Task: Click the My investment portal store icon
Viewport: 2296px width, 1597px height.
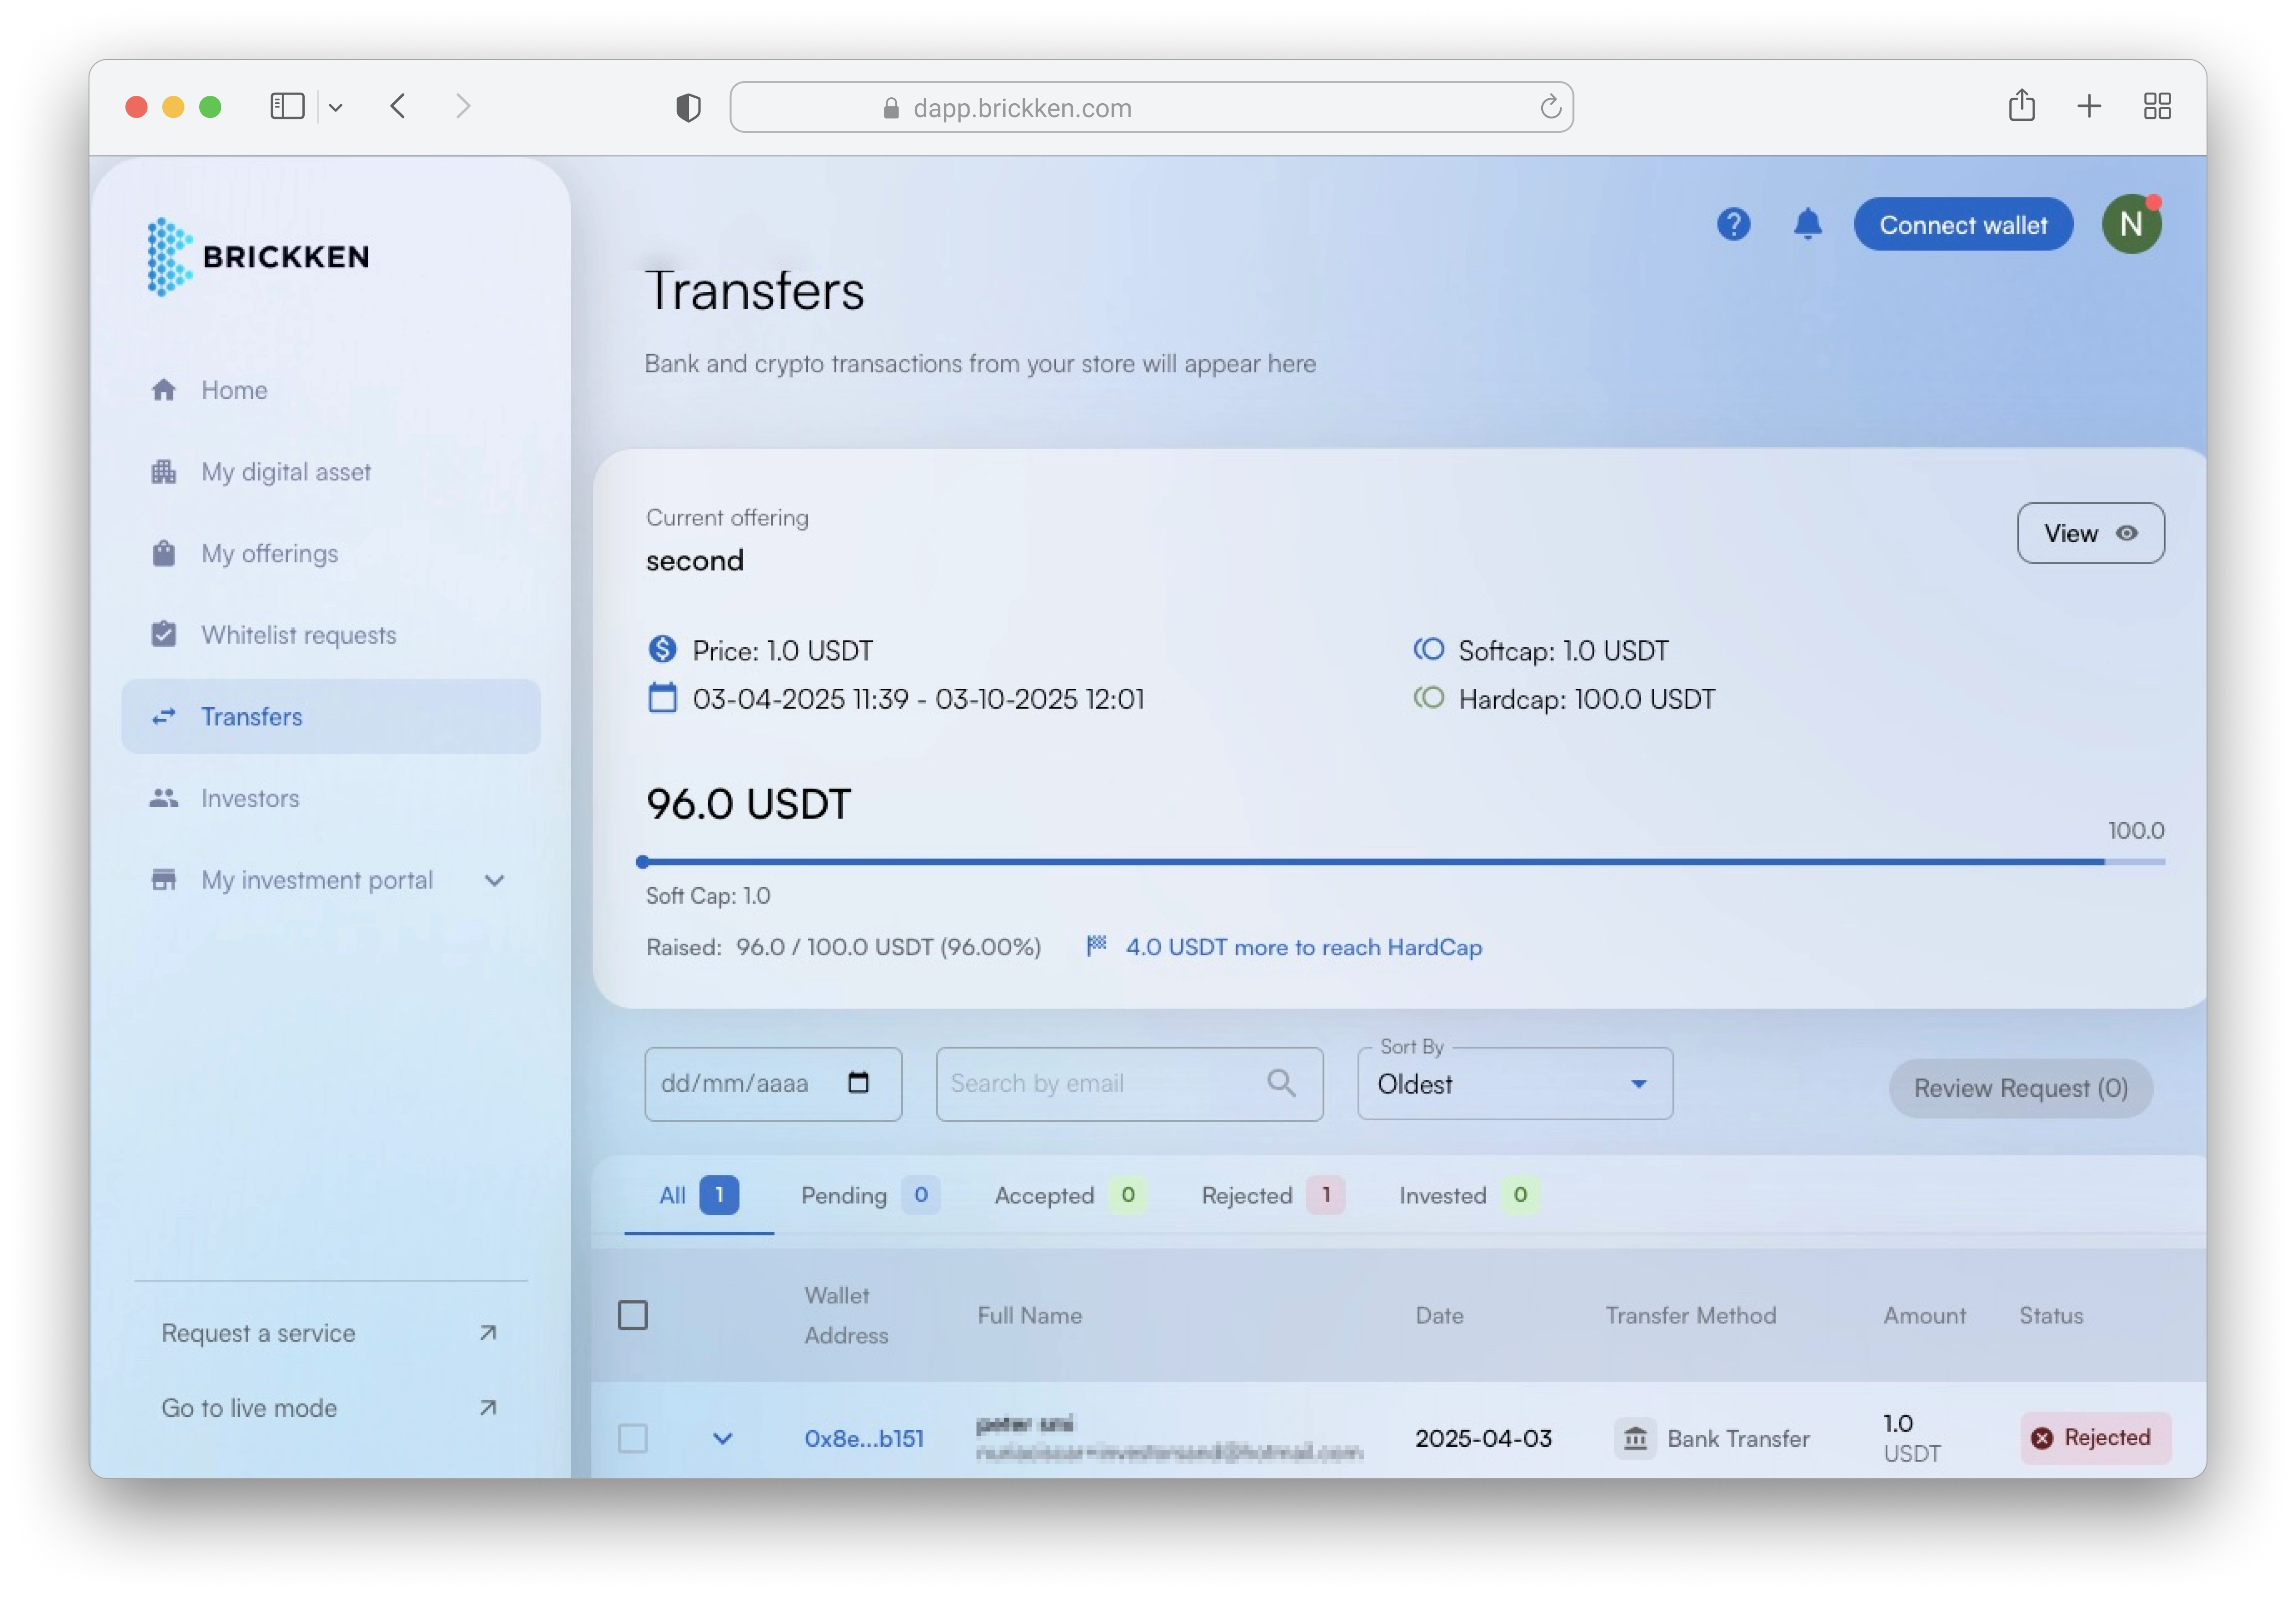Action: (x=164, y=880)
